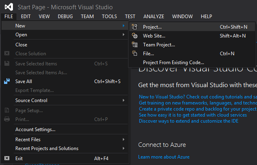Open the WINDOW menu
This screenshot has height=165, width=257.
click(182, 17)
